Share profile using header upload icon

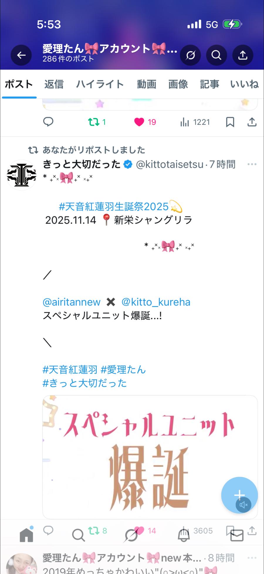(x=243, y=55)
